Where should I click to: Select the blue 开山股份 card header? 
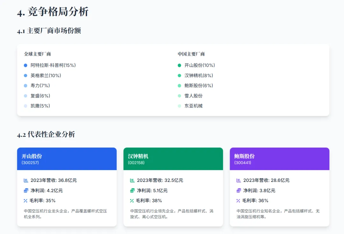(67, 159)
